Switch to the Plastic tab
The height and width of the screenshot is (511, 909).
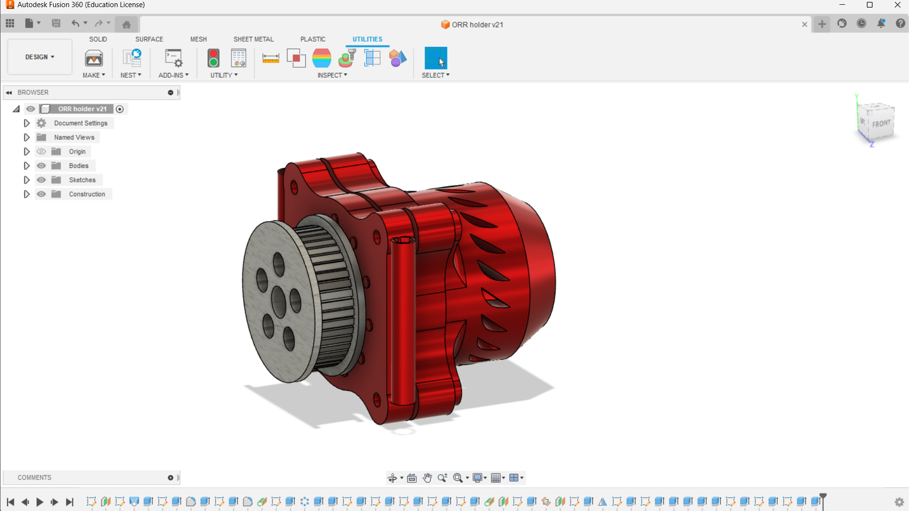click(312, 39)
